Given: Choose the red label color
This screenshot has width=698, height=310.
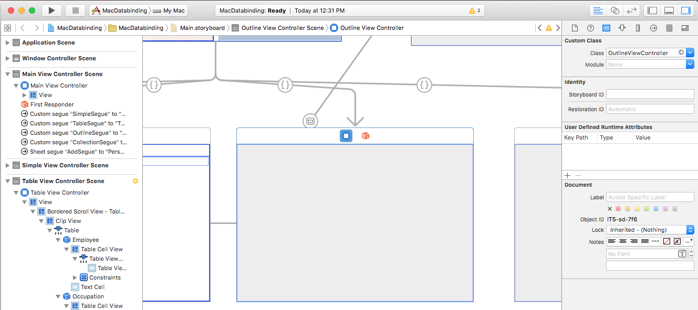Looking at the screenshot, I should 618,209.
